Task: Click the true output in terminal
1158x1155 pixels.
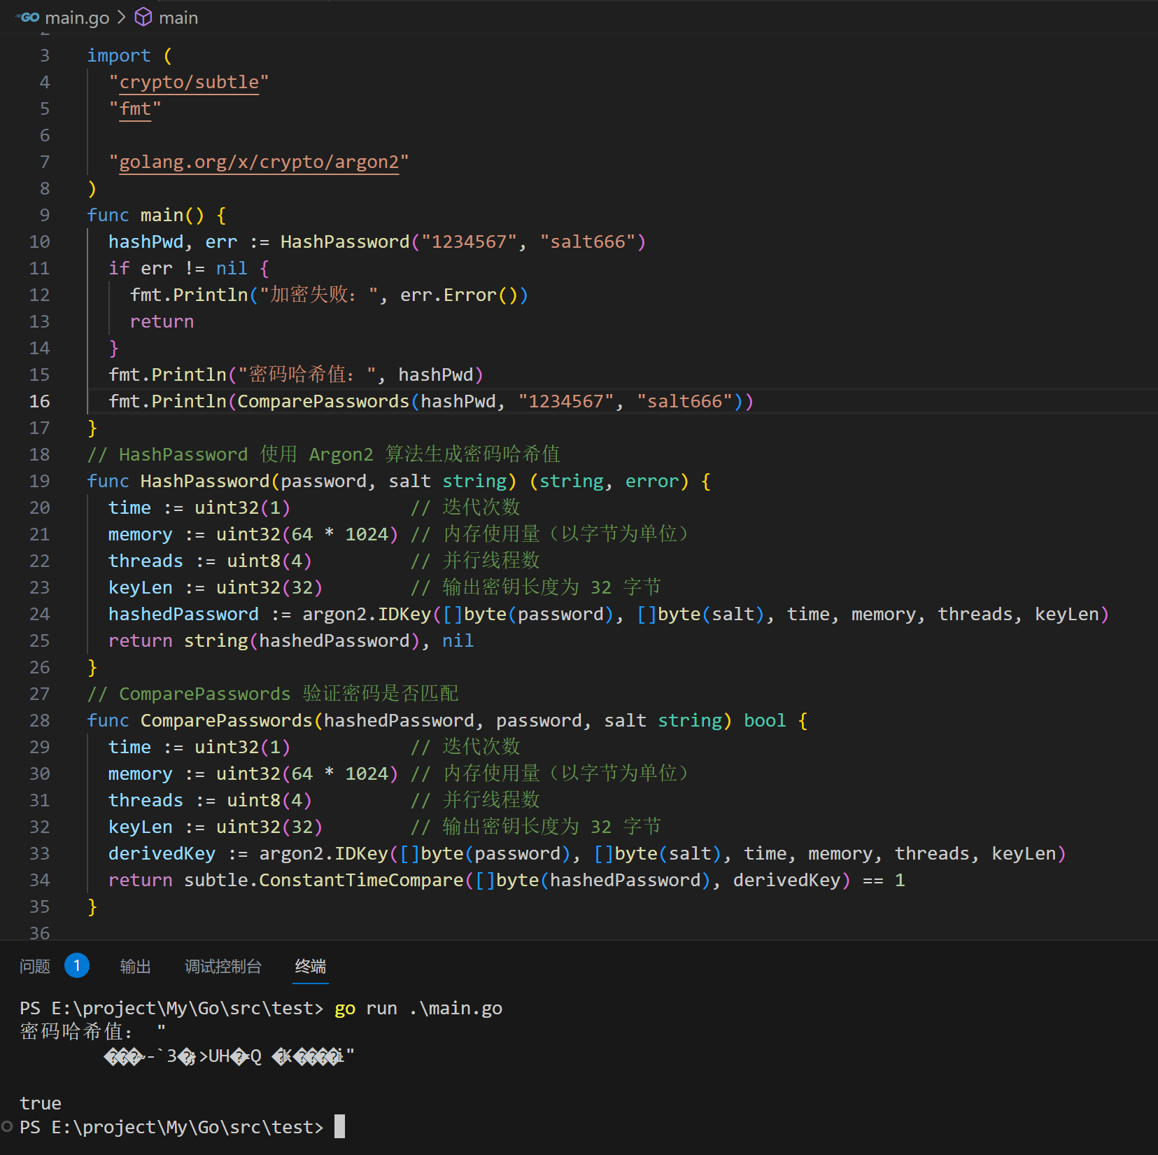Action: click(x=41, y=1104)
